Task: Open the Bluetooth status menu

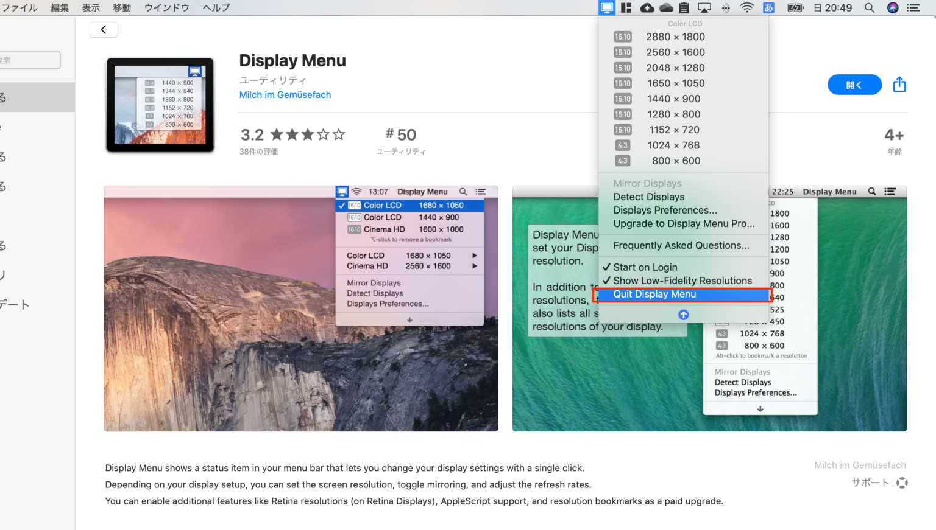Action: click(725, 8)
